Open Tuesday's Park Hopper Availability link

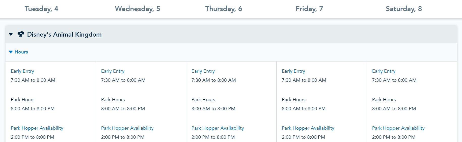coord(37,128)
